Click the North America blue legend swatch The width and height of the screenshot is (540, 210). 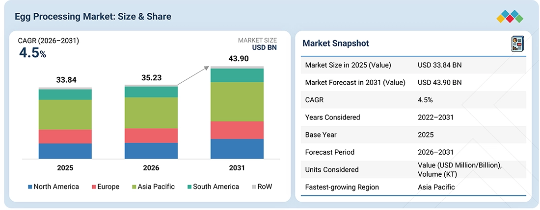pyautogui.click(x=30, y=187)
